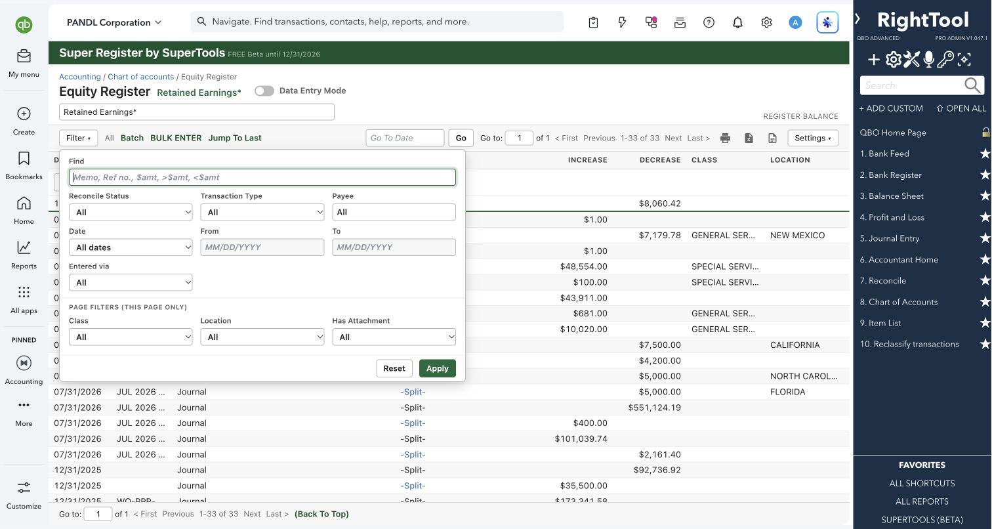Open the Transaction Type dropdown

pos(262,212)
